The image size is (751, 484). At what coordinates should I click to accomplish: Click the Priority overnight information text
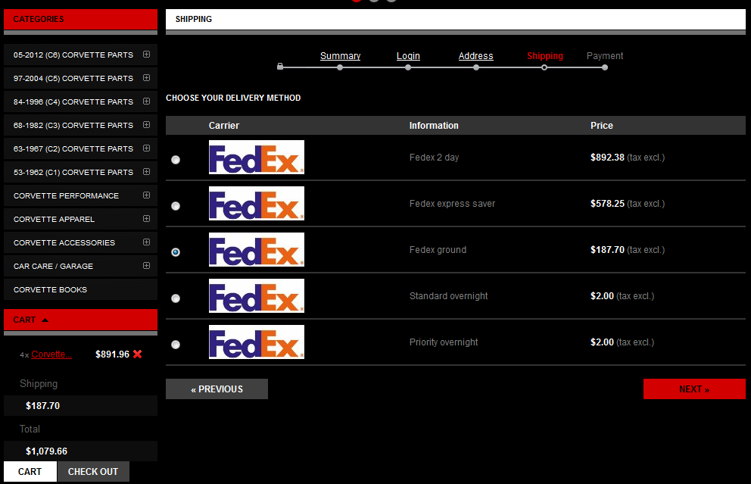[x=444, y=342]
